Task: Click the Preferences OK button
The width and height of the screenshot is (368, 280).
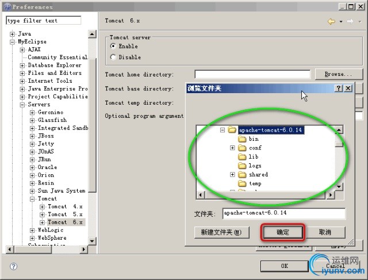Action: coord(285,266)
